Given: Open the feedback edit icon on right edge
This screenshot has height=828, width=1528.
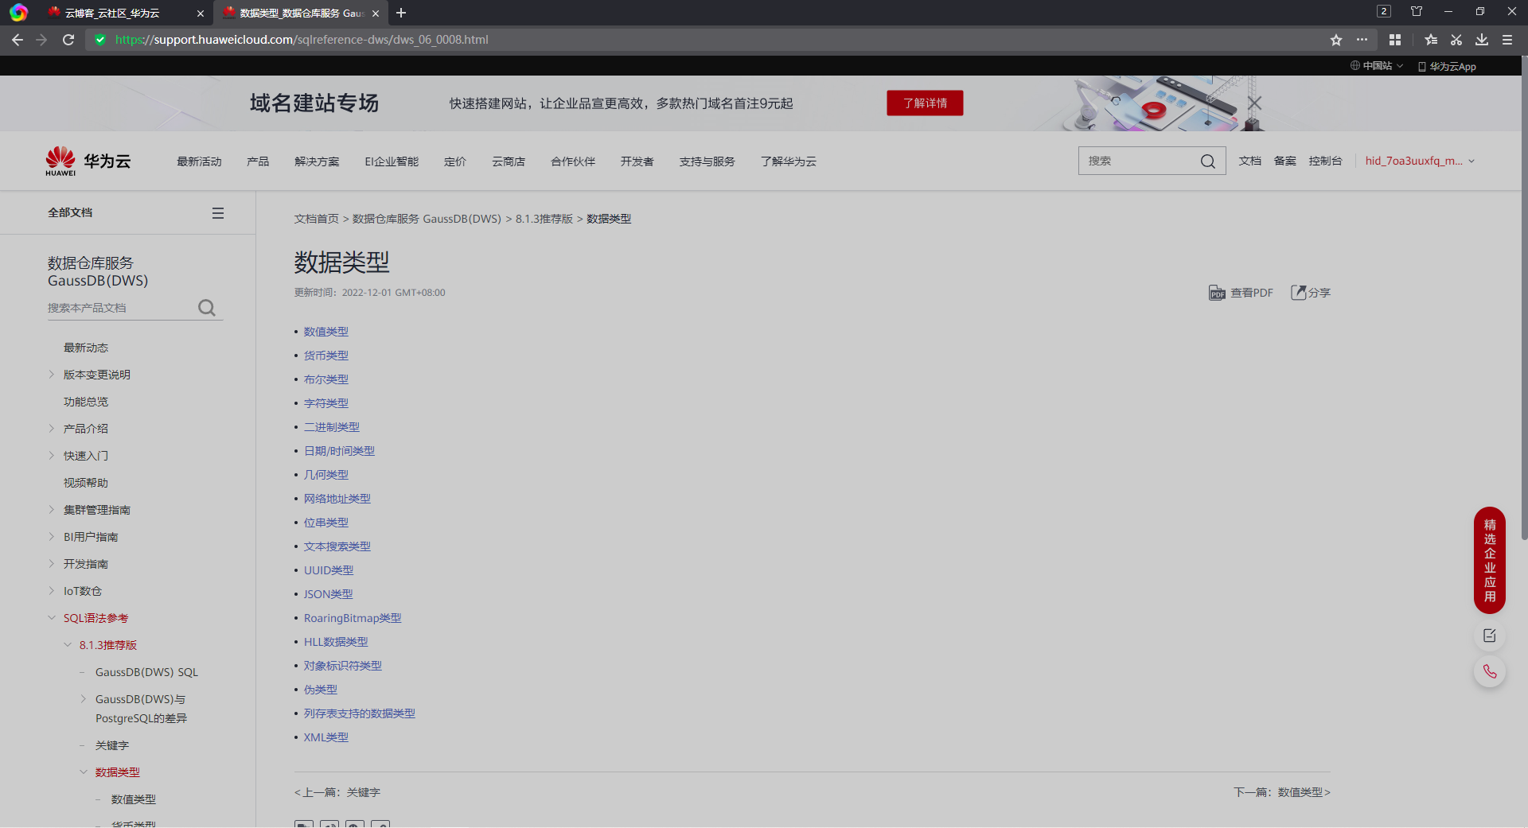Looking at the screenshot, I should (x=1490, y=636).
